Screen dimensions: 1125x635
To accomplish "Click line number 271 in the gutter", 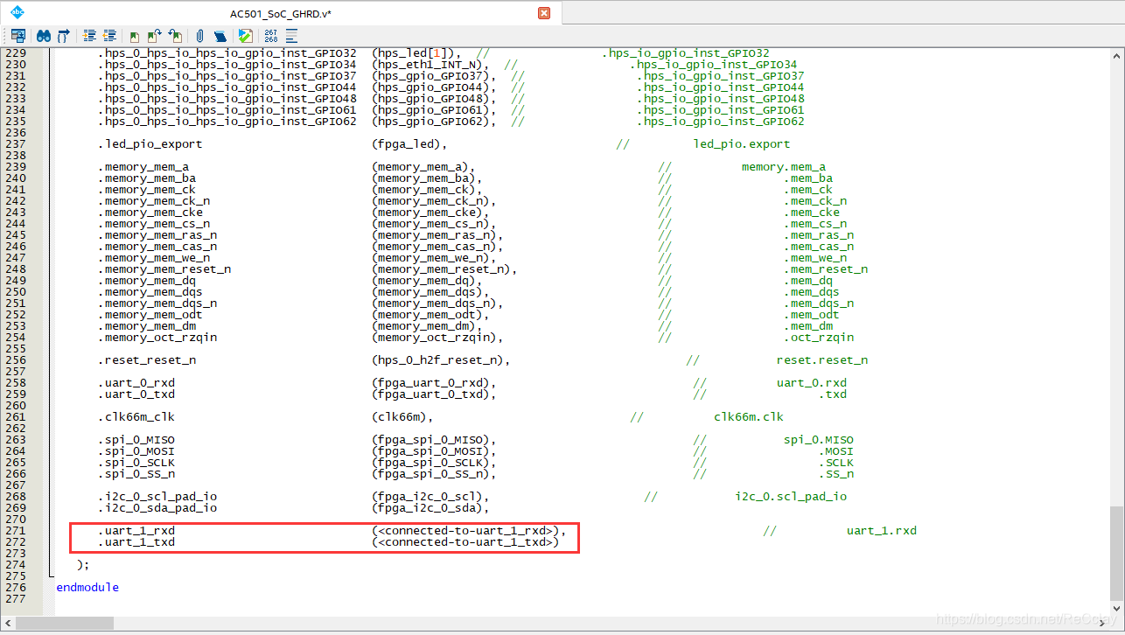I will point(16,530).
